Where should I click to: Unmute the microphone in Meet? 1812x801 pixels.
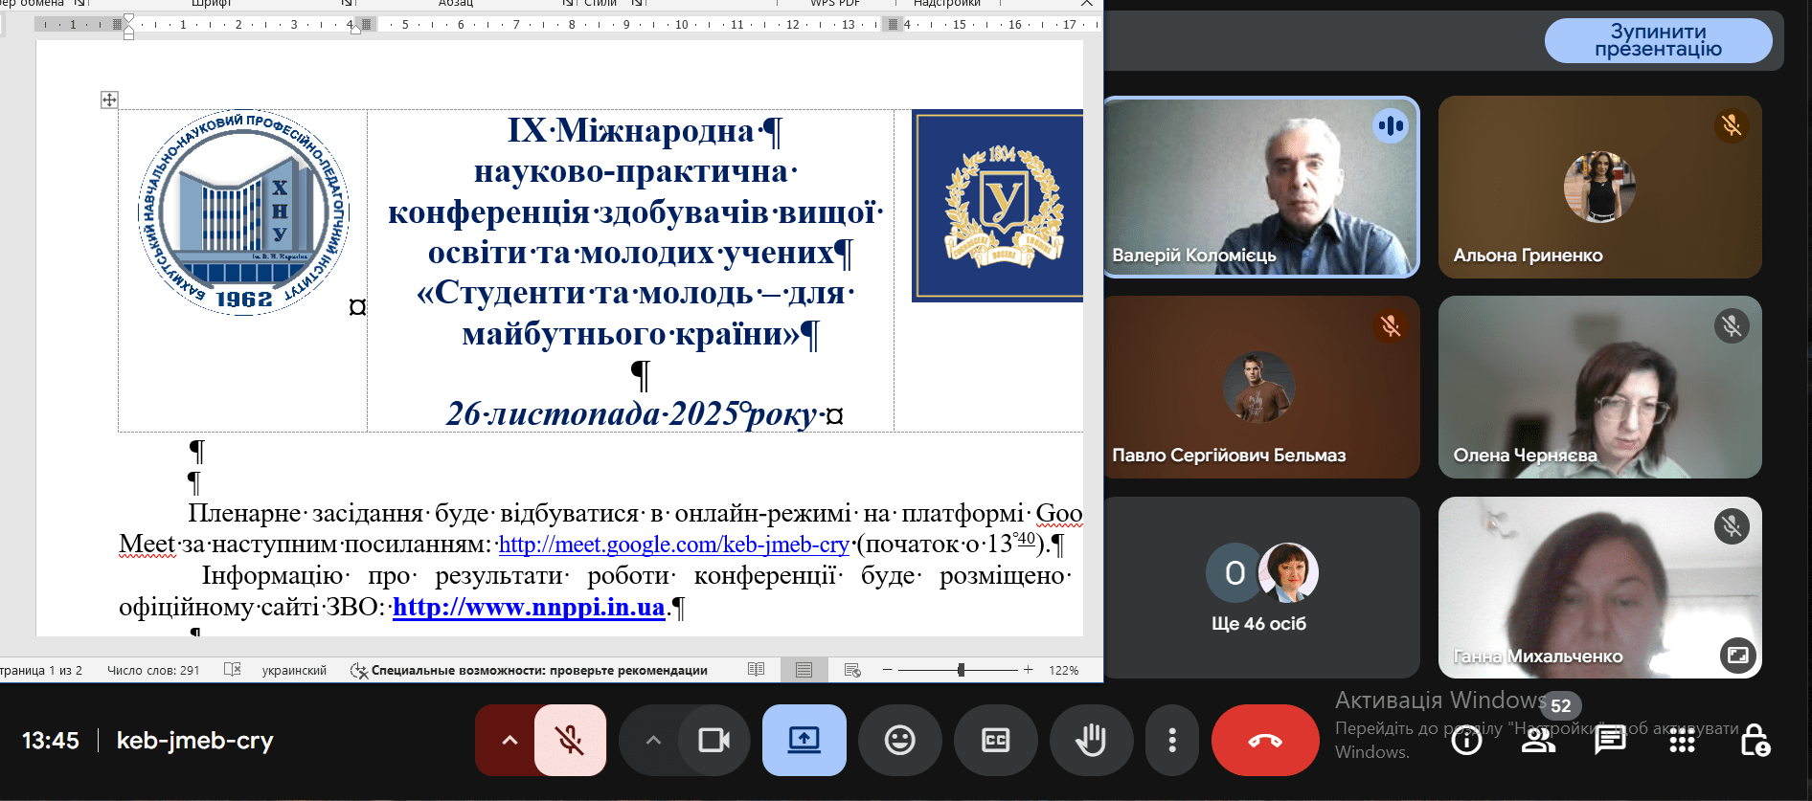(570, 740)
